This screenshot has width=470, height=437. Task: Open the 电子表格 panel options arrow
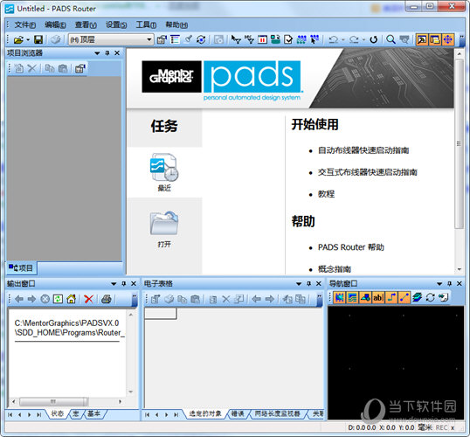click(x=299, y=284)
